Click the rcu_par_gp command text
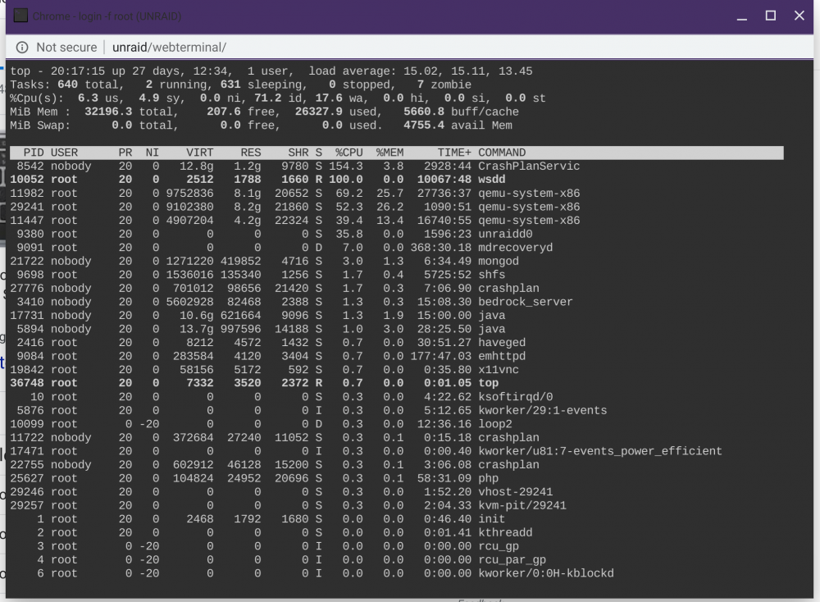The width and height of the screenshot is (820, 602). (x=512, y=560)
